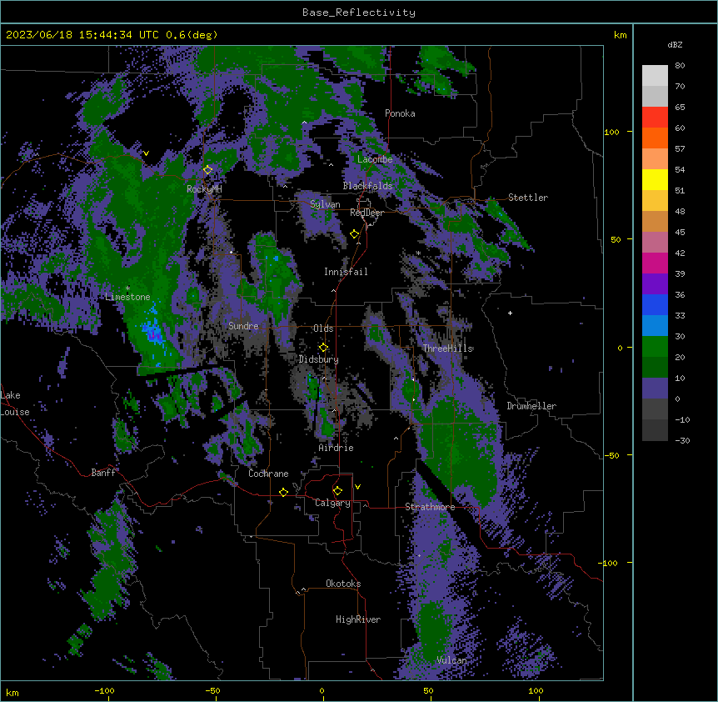The image size is (718, 702).
Task: Click the Airdrie city label
Action: [337, 448]
